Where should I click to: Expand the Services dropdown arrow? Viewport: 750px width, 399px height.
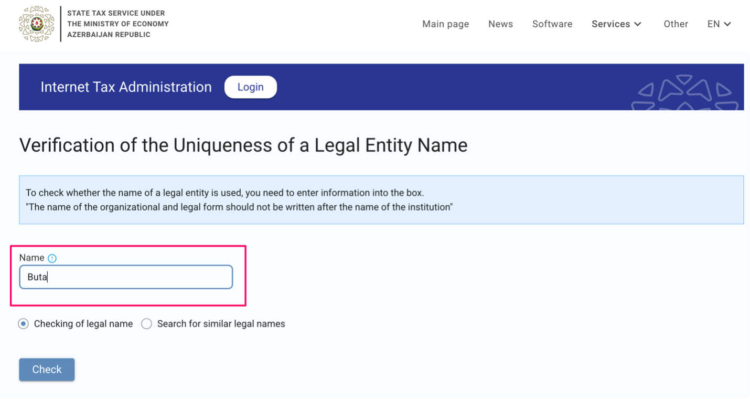point(638,24)
